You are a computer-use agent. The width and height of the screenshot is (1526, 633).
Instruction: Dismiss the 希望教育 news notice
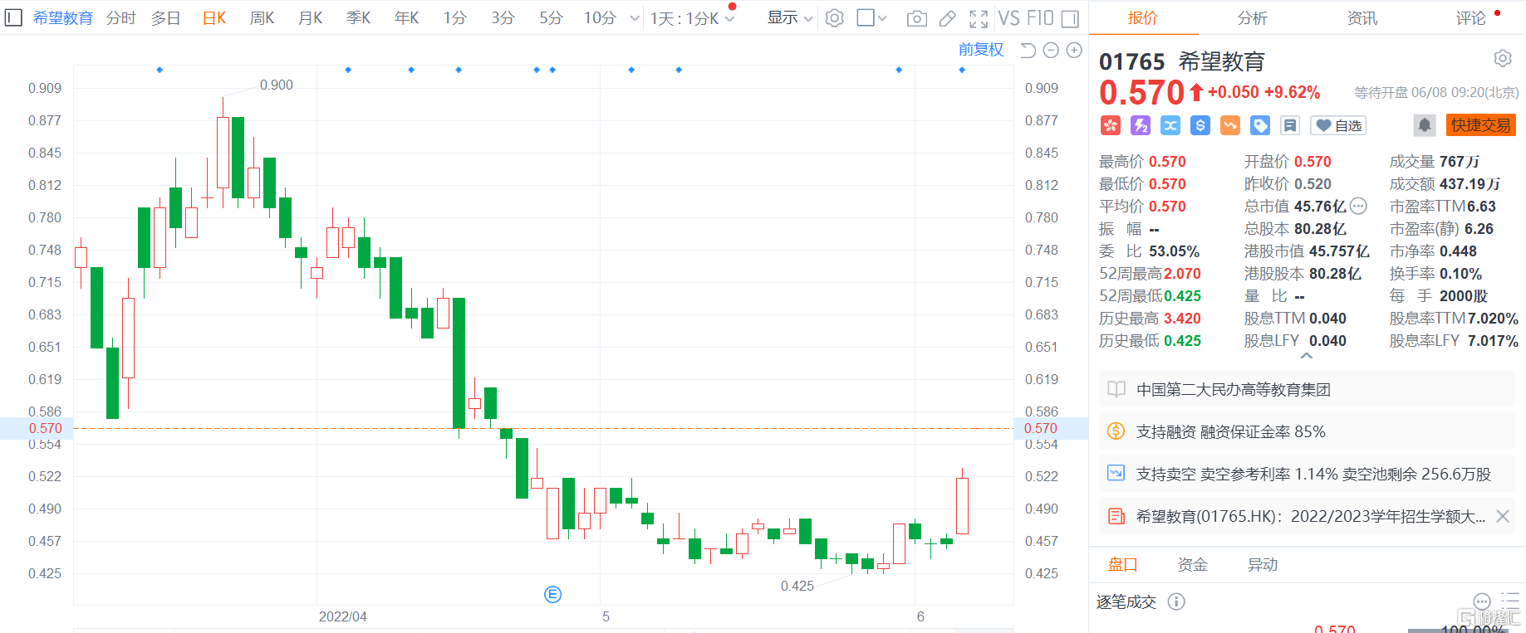[1502, 517]
